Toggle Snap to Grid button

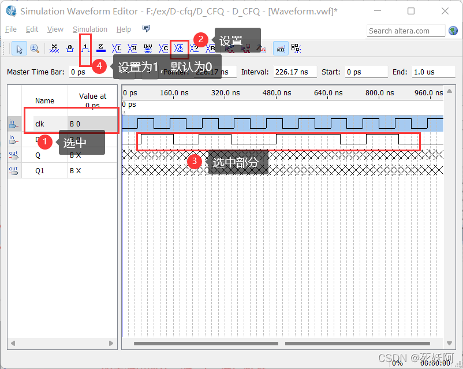point(281,49)
